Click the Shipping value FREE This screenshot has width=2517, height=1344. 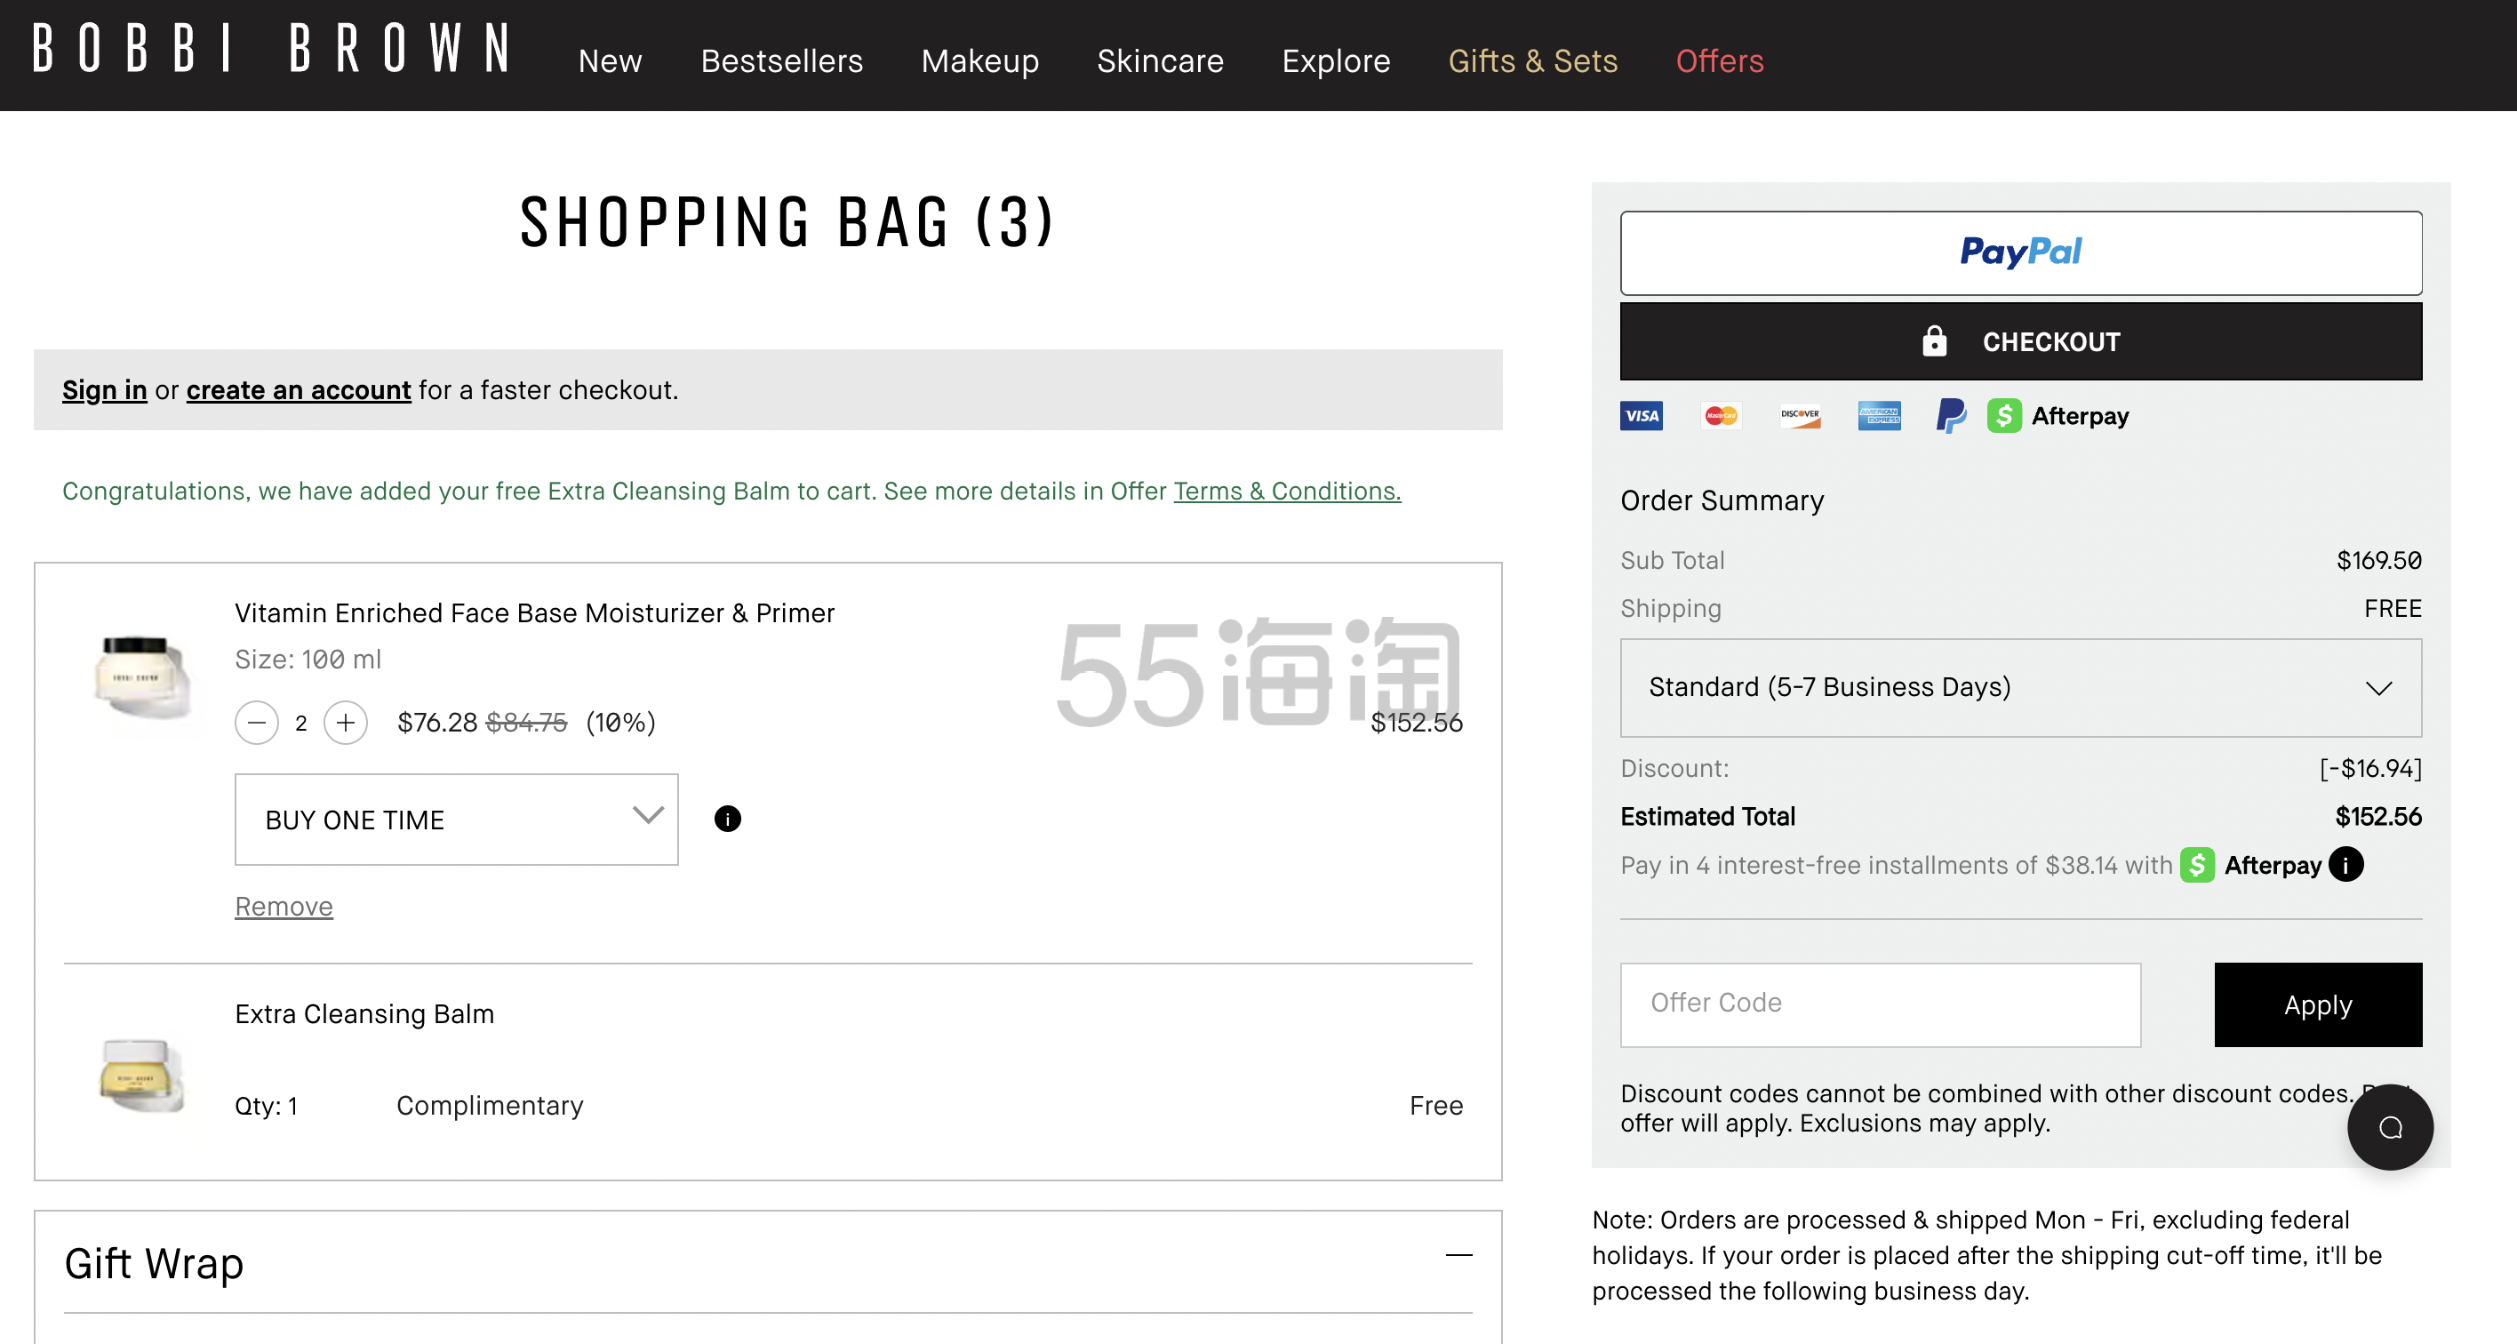(2393, 609)
